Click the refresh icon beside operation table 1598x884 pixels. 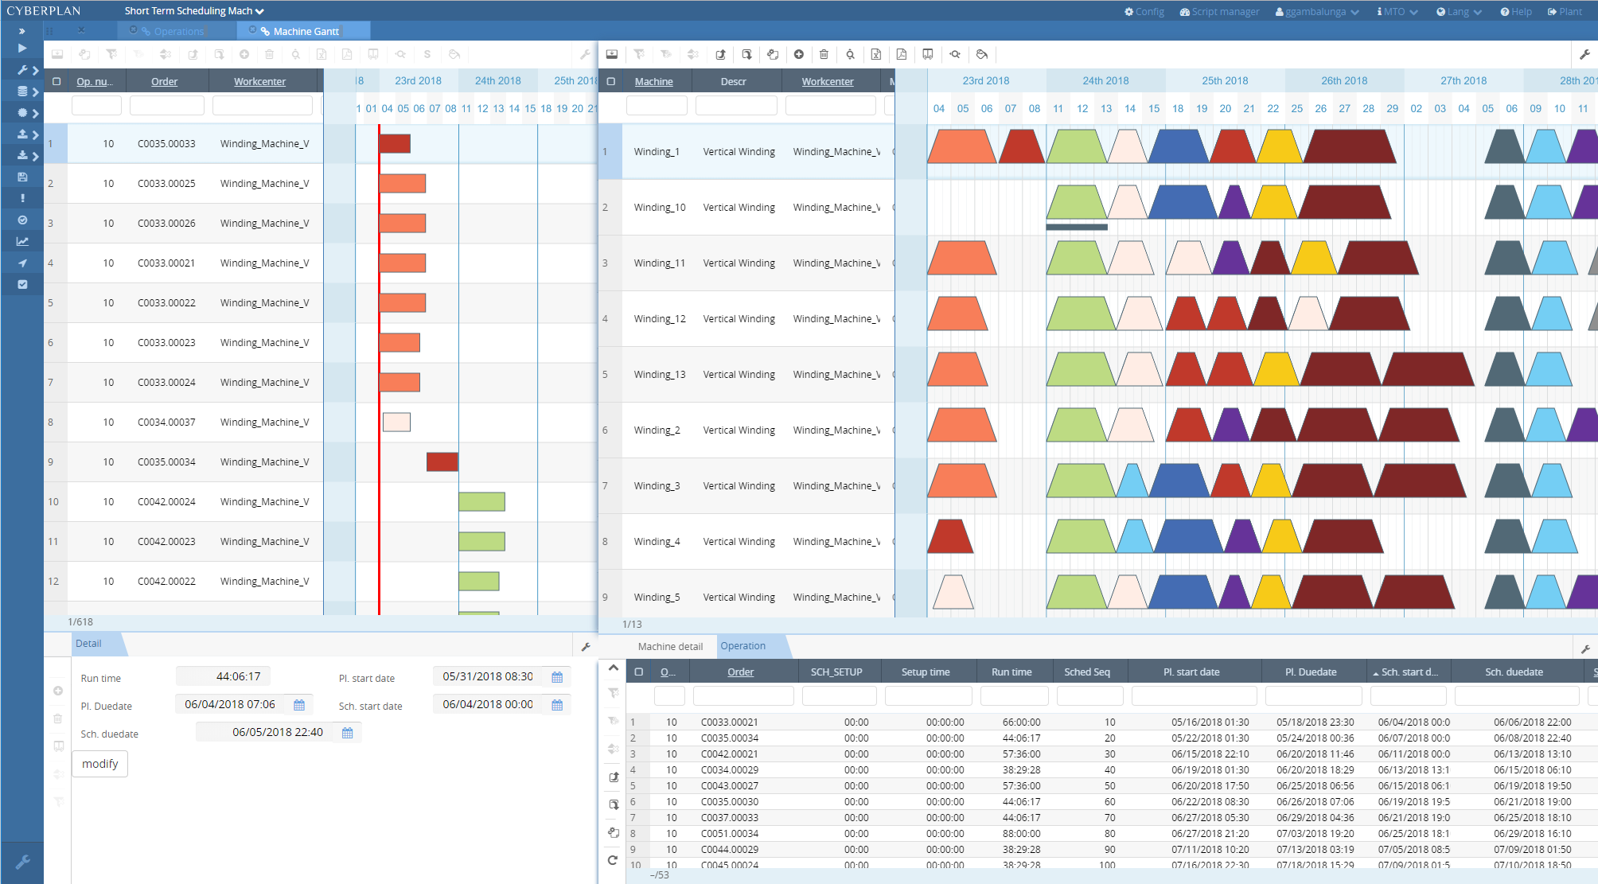[613, 860]
